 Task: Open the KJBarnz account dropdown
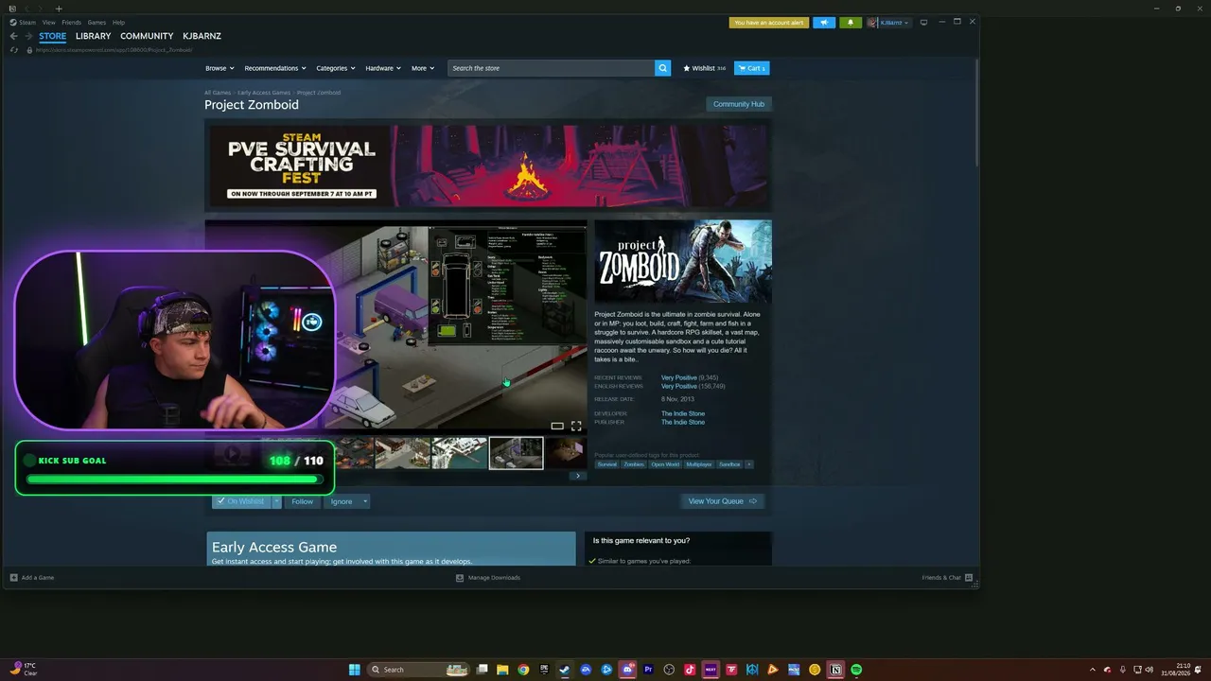tap(889, 23)
